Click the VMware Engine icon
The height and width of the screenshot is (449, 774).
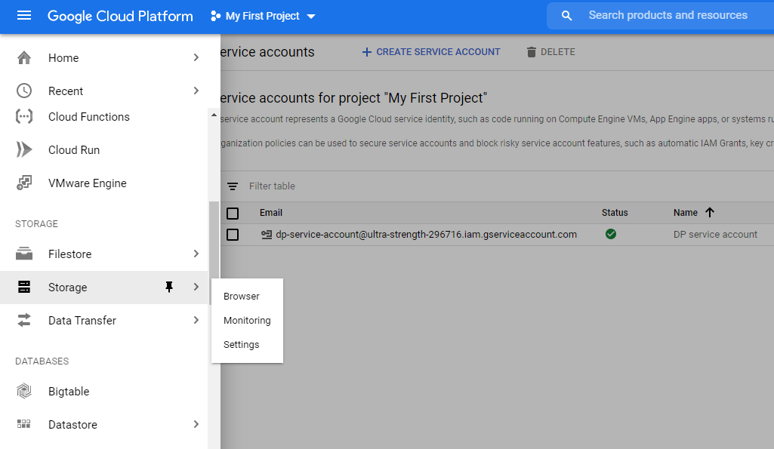coord(23,183)
